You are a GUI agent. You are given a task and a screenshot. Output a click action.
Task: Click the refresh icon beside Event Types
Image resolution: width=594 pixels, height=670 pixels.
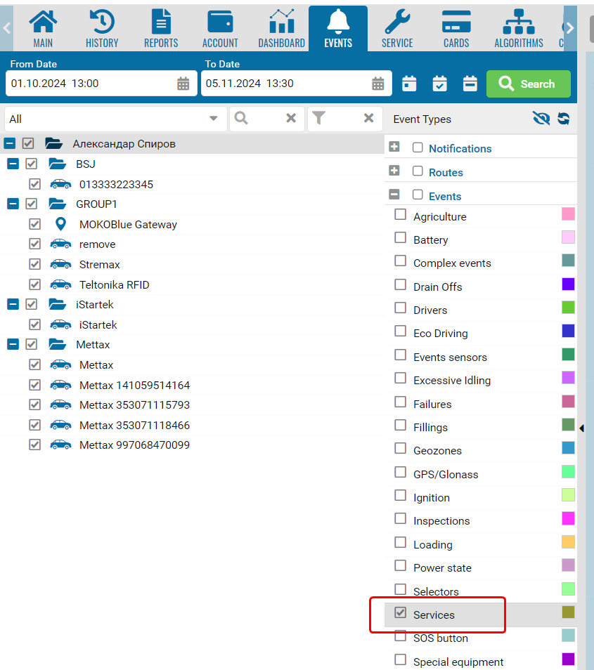[x=563, y=119]
